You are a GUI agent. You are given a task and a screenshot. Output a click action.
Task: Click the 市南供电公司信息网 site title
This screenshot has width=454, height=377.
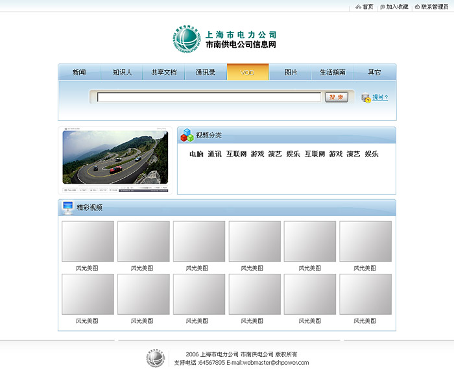241,44
